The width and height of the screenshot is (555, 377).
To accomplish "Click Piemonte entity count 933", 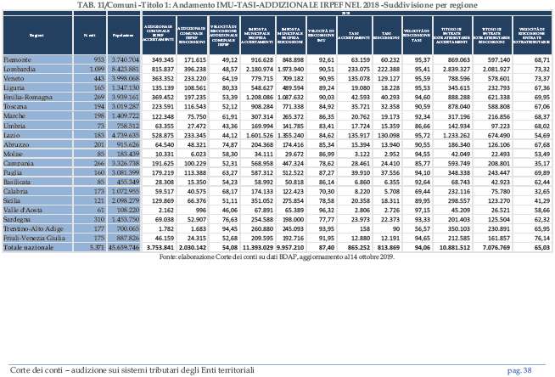I will [x=98, y=59].
